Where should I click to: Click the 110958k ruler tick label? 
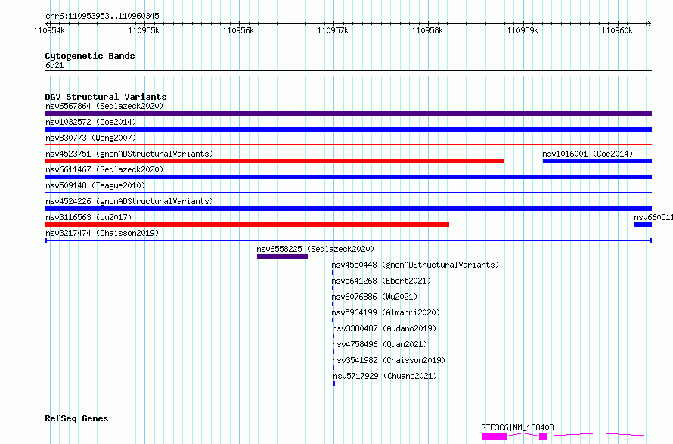point(427,30)
